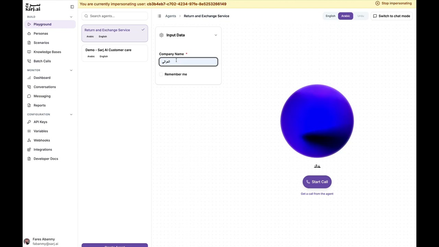
Task: Click the API Keys key icon
Action: coord(29,122)
